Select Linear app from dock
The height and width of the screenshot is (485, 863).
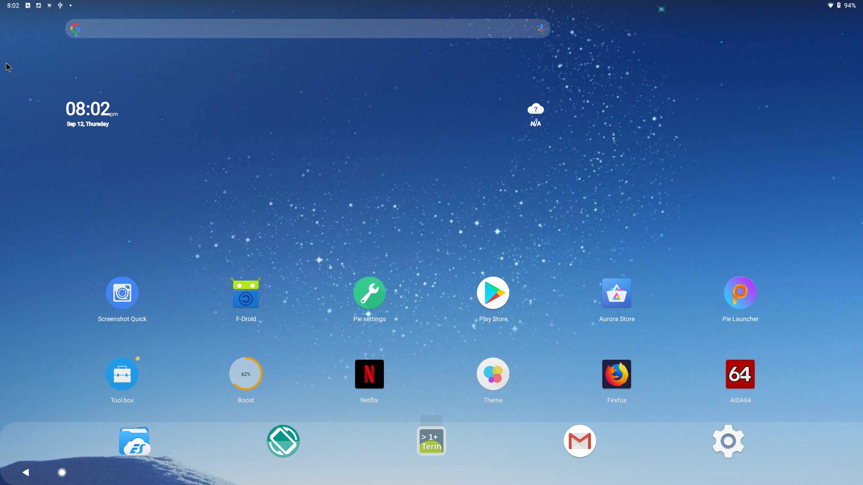click(x=283, y=441)
